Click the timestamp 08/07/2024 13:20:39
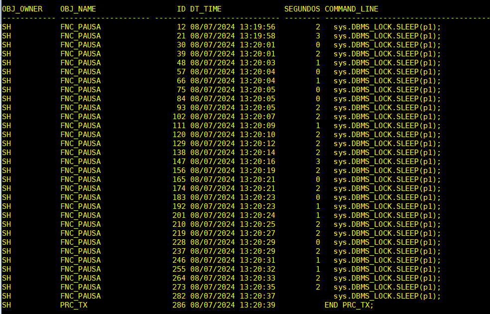The height and width of the screenshot is (314, 490). (233, 305)
